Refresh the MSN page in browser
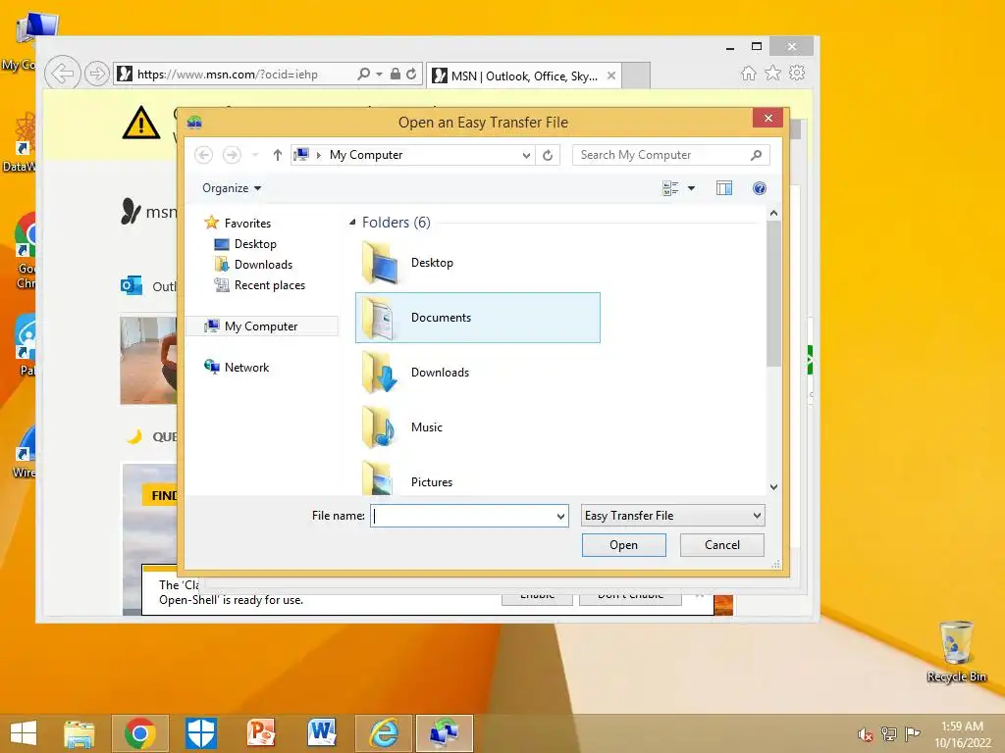The width and height of the screenshot is (1005, 753). [411, 75]
